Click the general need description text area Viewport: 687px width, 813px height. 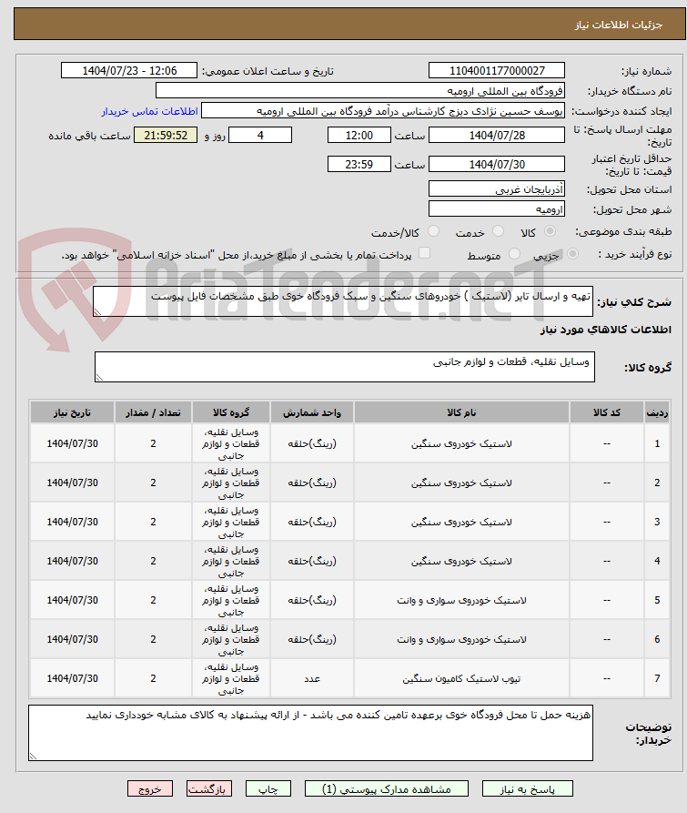(x=343, y=301)
